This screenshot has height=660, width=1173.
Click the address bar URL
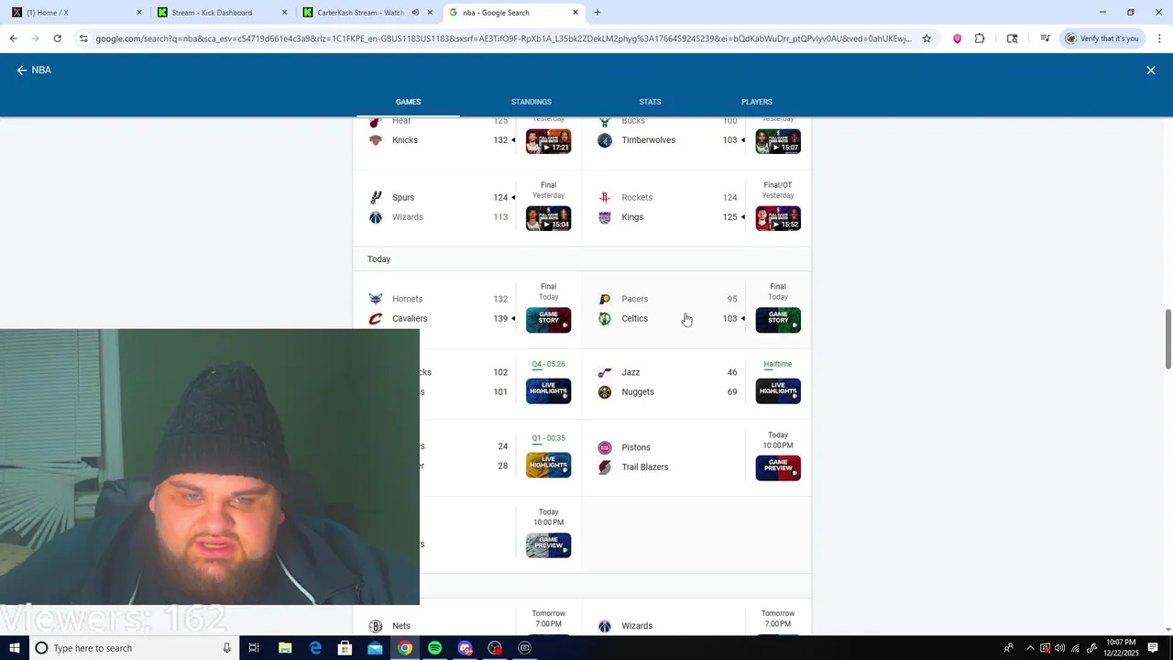coord(504,38)
